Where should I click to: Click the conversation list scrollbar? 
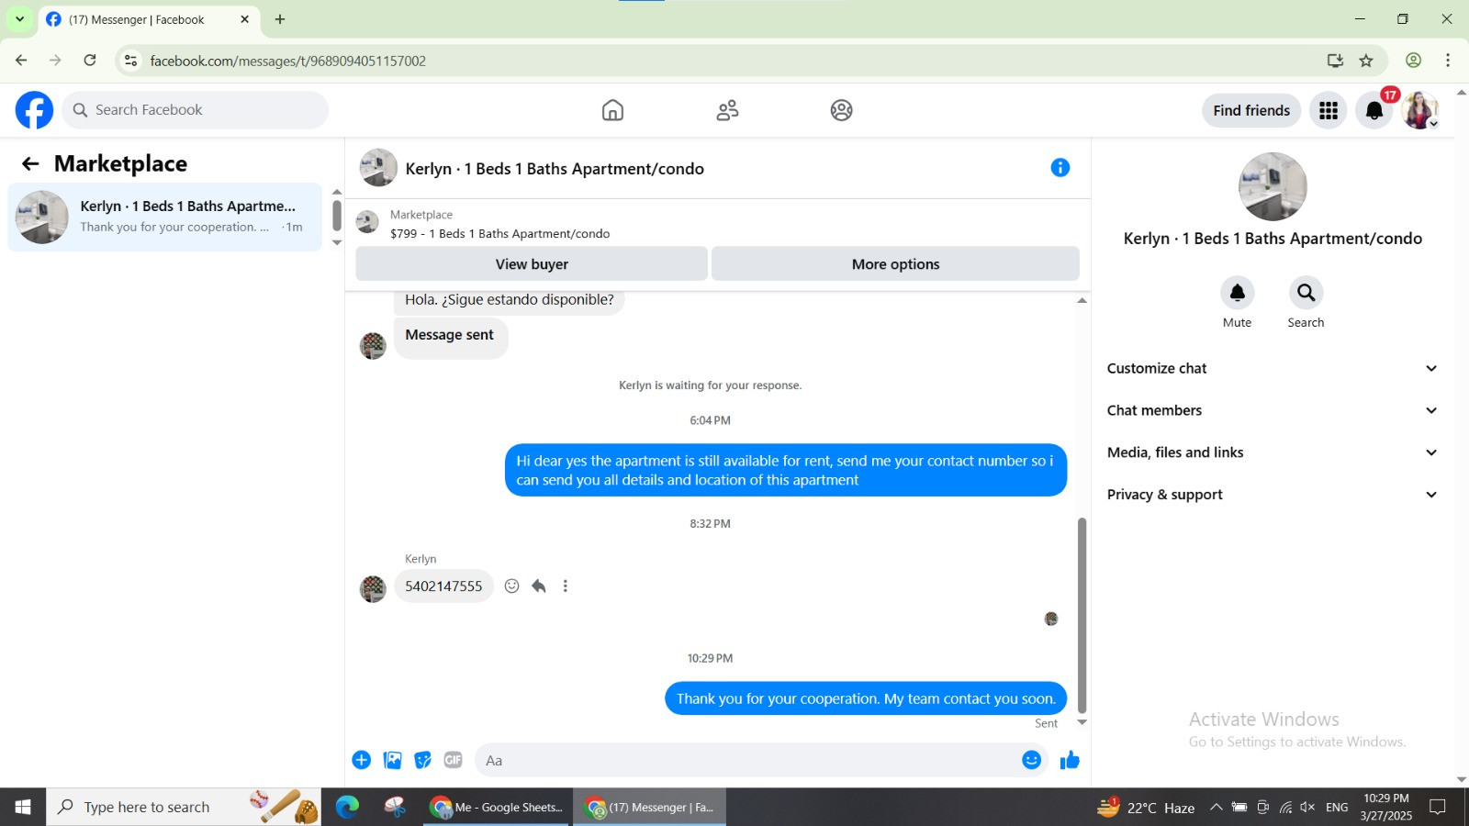click(337, 216)
